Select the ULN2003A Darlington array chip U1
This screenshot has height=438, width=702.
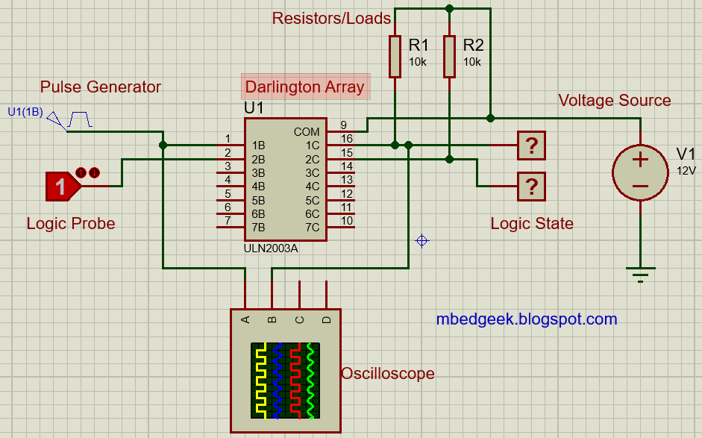[x=285, y=180]
